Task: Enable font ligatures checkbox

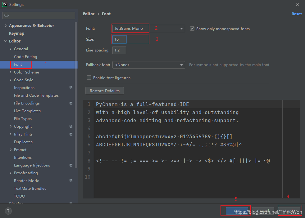Action: 89,78
